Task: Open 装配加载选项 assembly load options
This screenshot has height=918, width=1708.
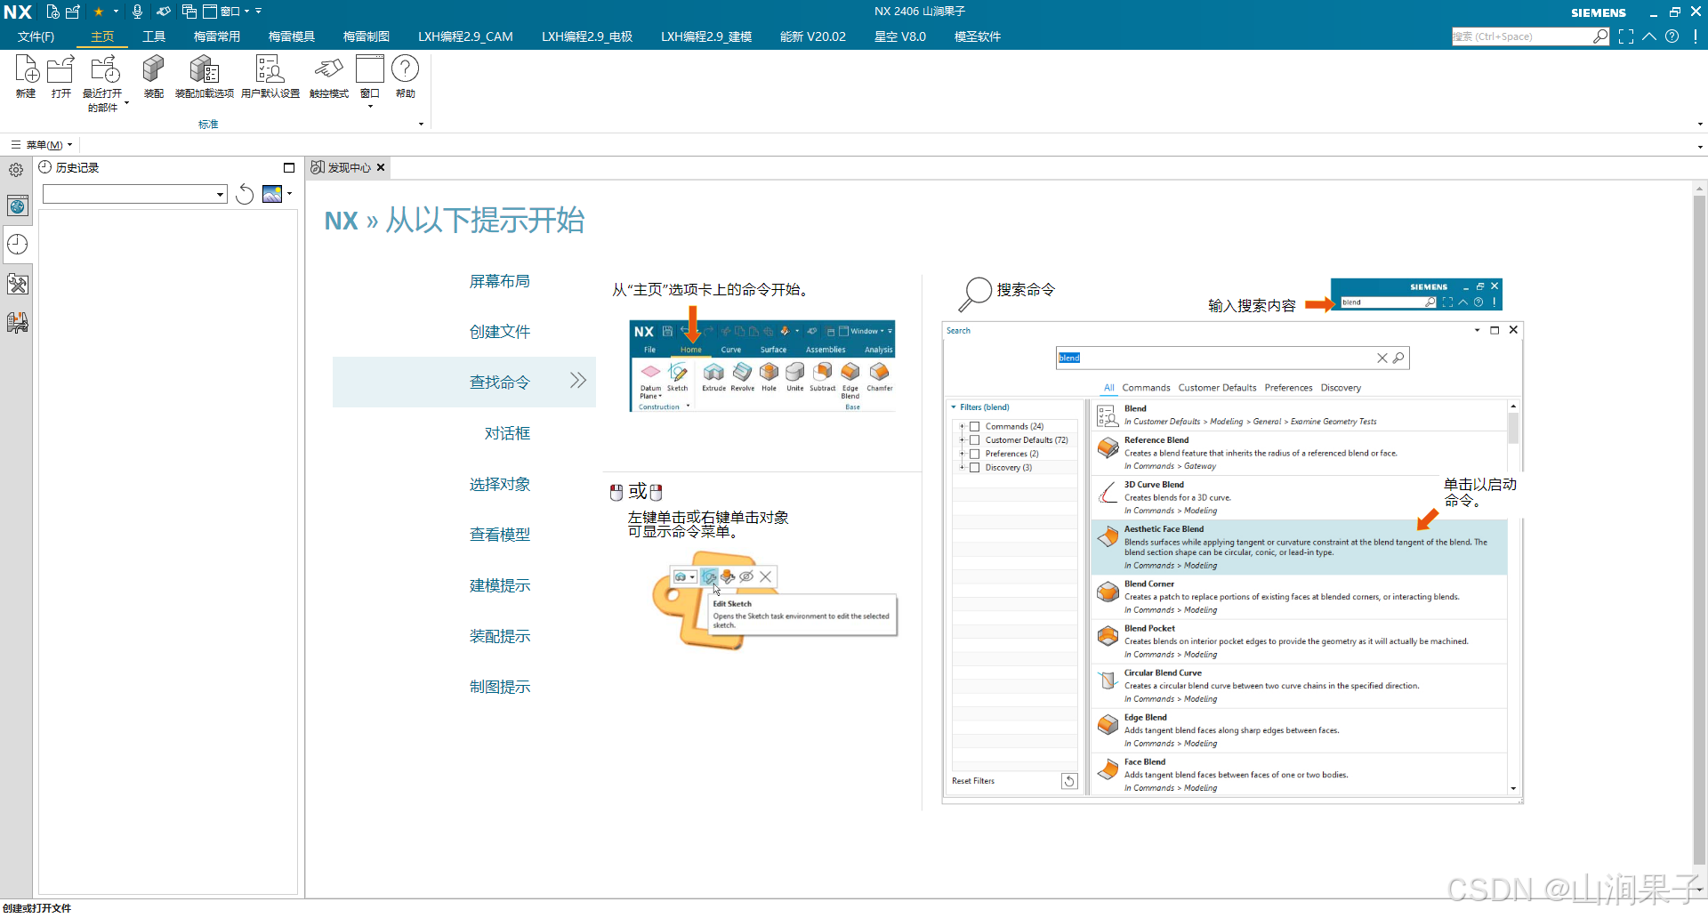Action: pyautogui.click(x=205, y=76)
